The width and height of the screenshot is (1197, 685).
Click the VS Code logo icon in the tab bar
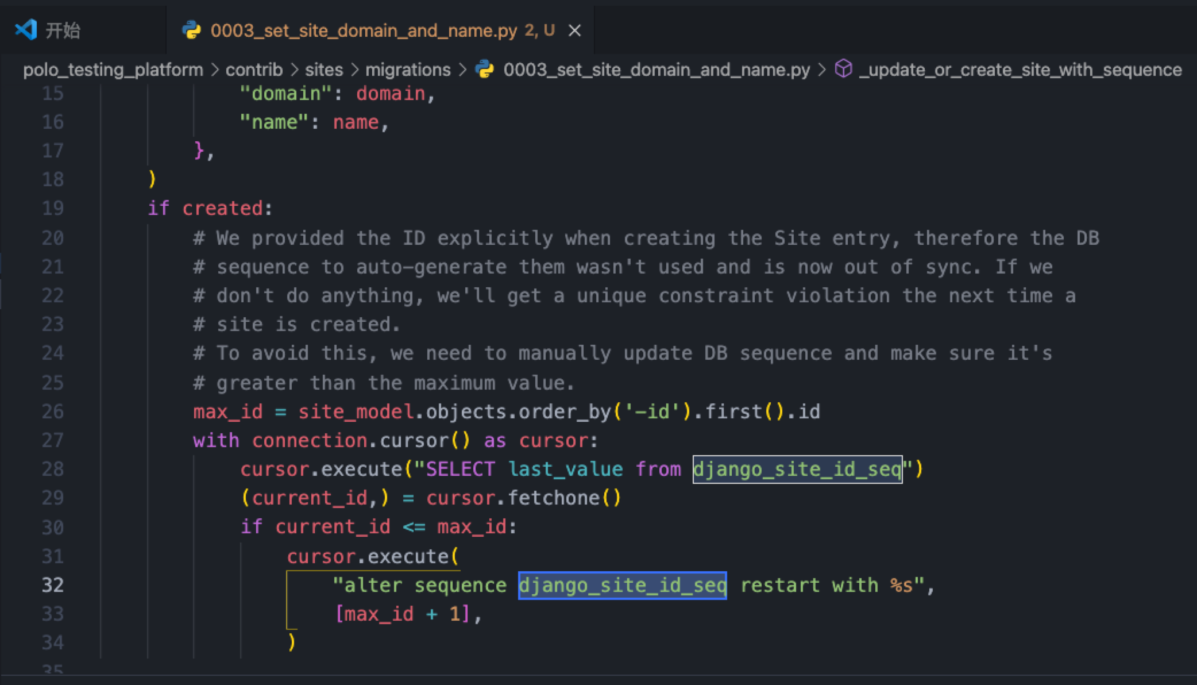coord(26,30)
